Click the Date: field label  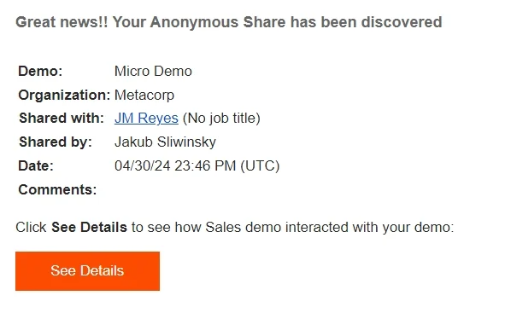pyautogui.click(x=36, y=165)
